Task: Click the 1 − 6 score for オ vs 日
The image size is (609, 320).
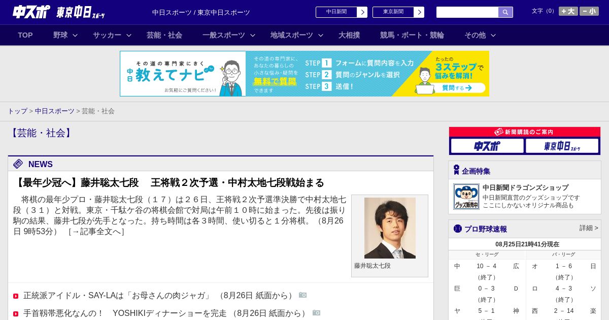Action: pos(564,266)
